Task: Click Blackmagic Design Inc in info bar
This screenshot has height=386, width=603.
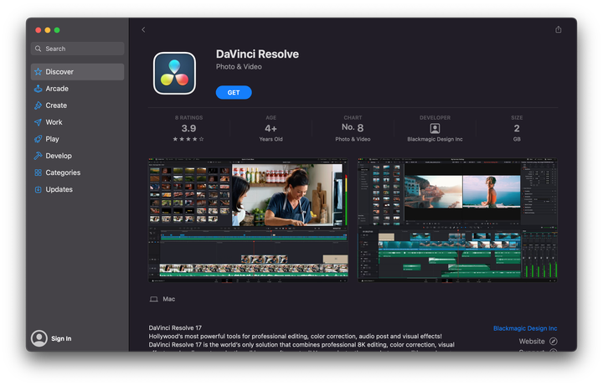Action: point(435,139)
